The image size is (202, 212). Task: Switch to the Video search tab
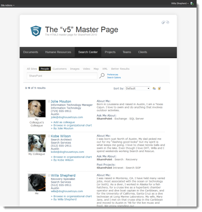87,69
